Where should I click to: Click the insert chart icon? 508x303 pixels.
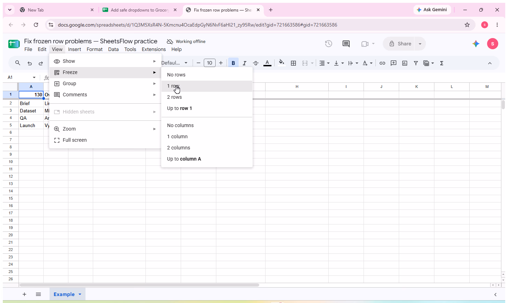click(405, 63)
